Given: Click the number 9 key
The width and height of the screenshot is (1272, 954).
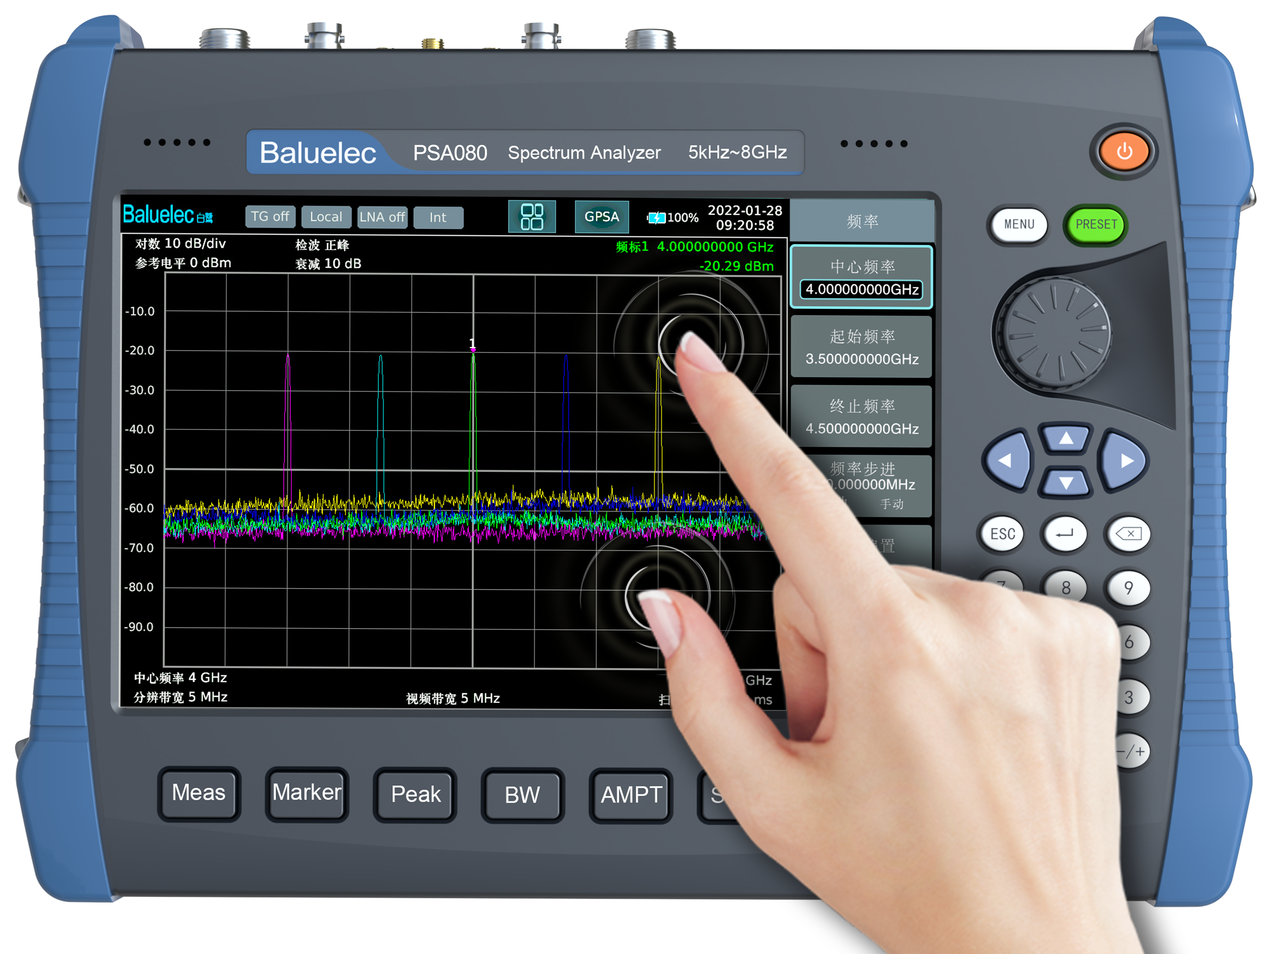Looking at the screenshot, I should [x=1128, y=588].
